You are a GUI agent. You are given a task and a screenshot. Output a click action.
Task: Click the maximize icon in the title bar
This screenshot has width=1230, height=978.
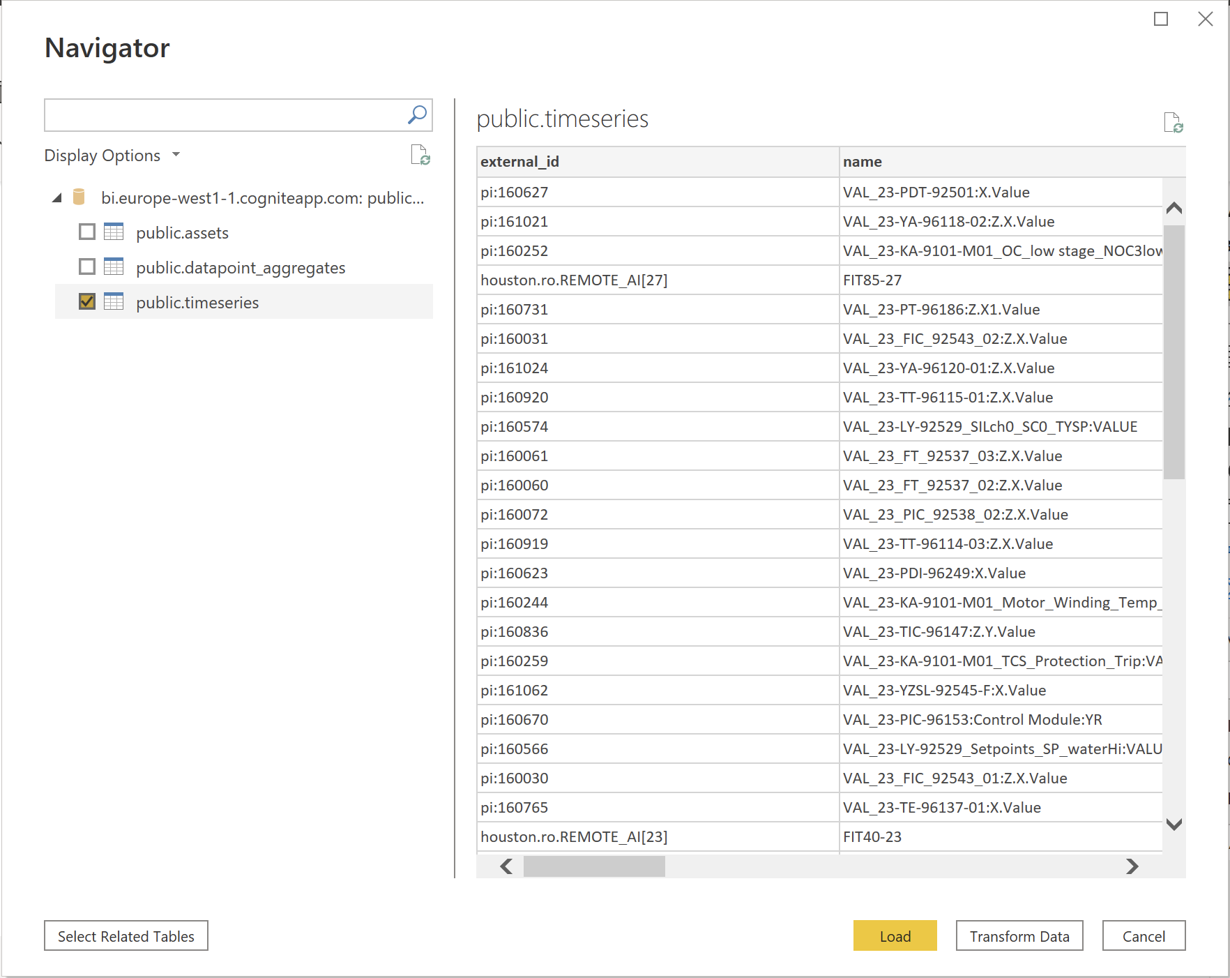(1162, 19)
